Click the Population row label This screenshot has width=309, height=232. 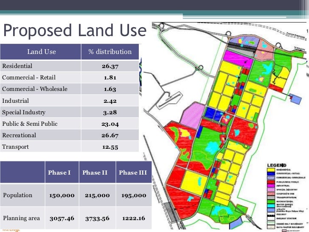(x=17, y=195)
